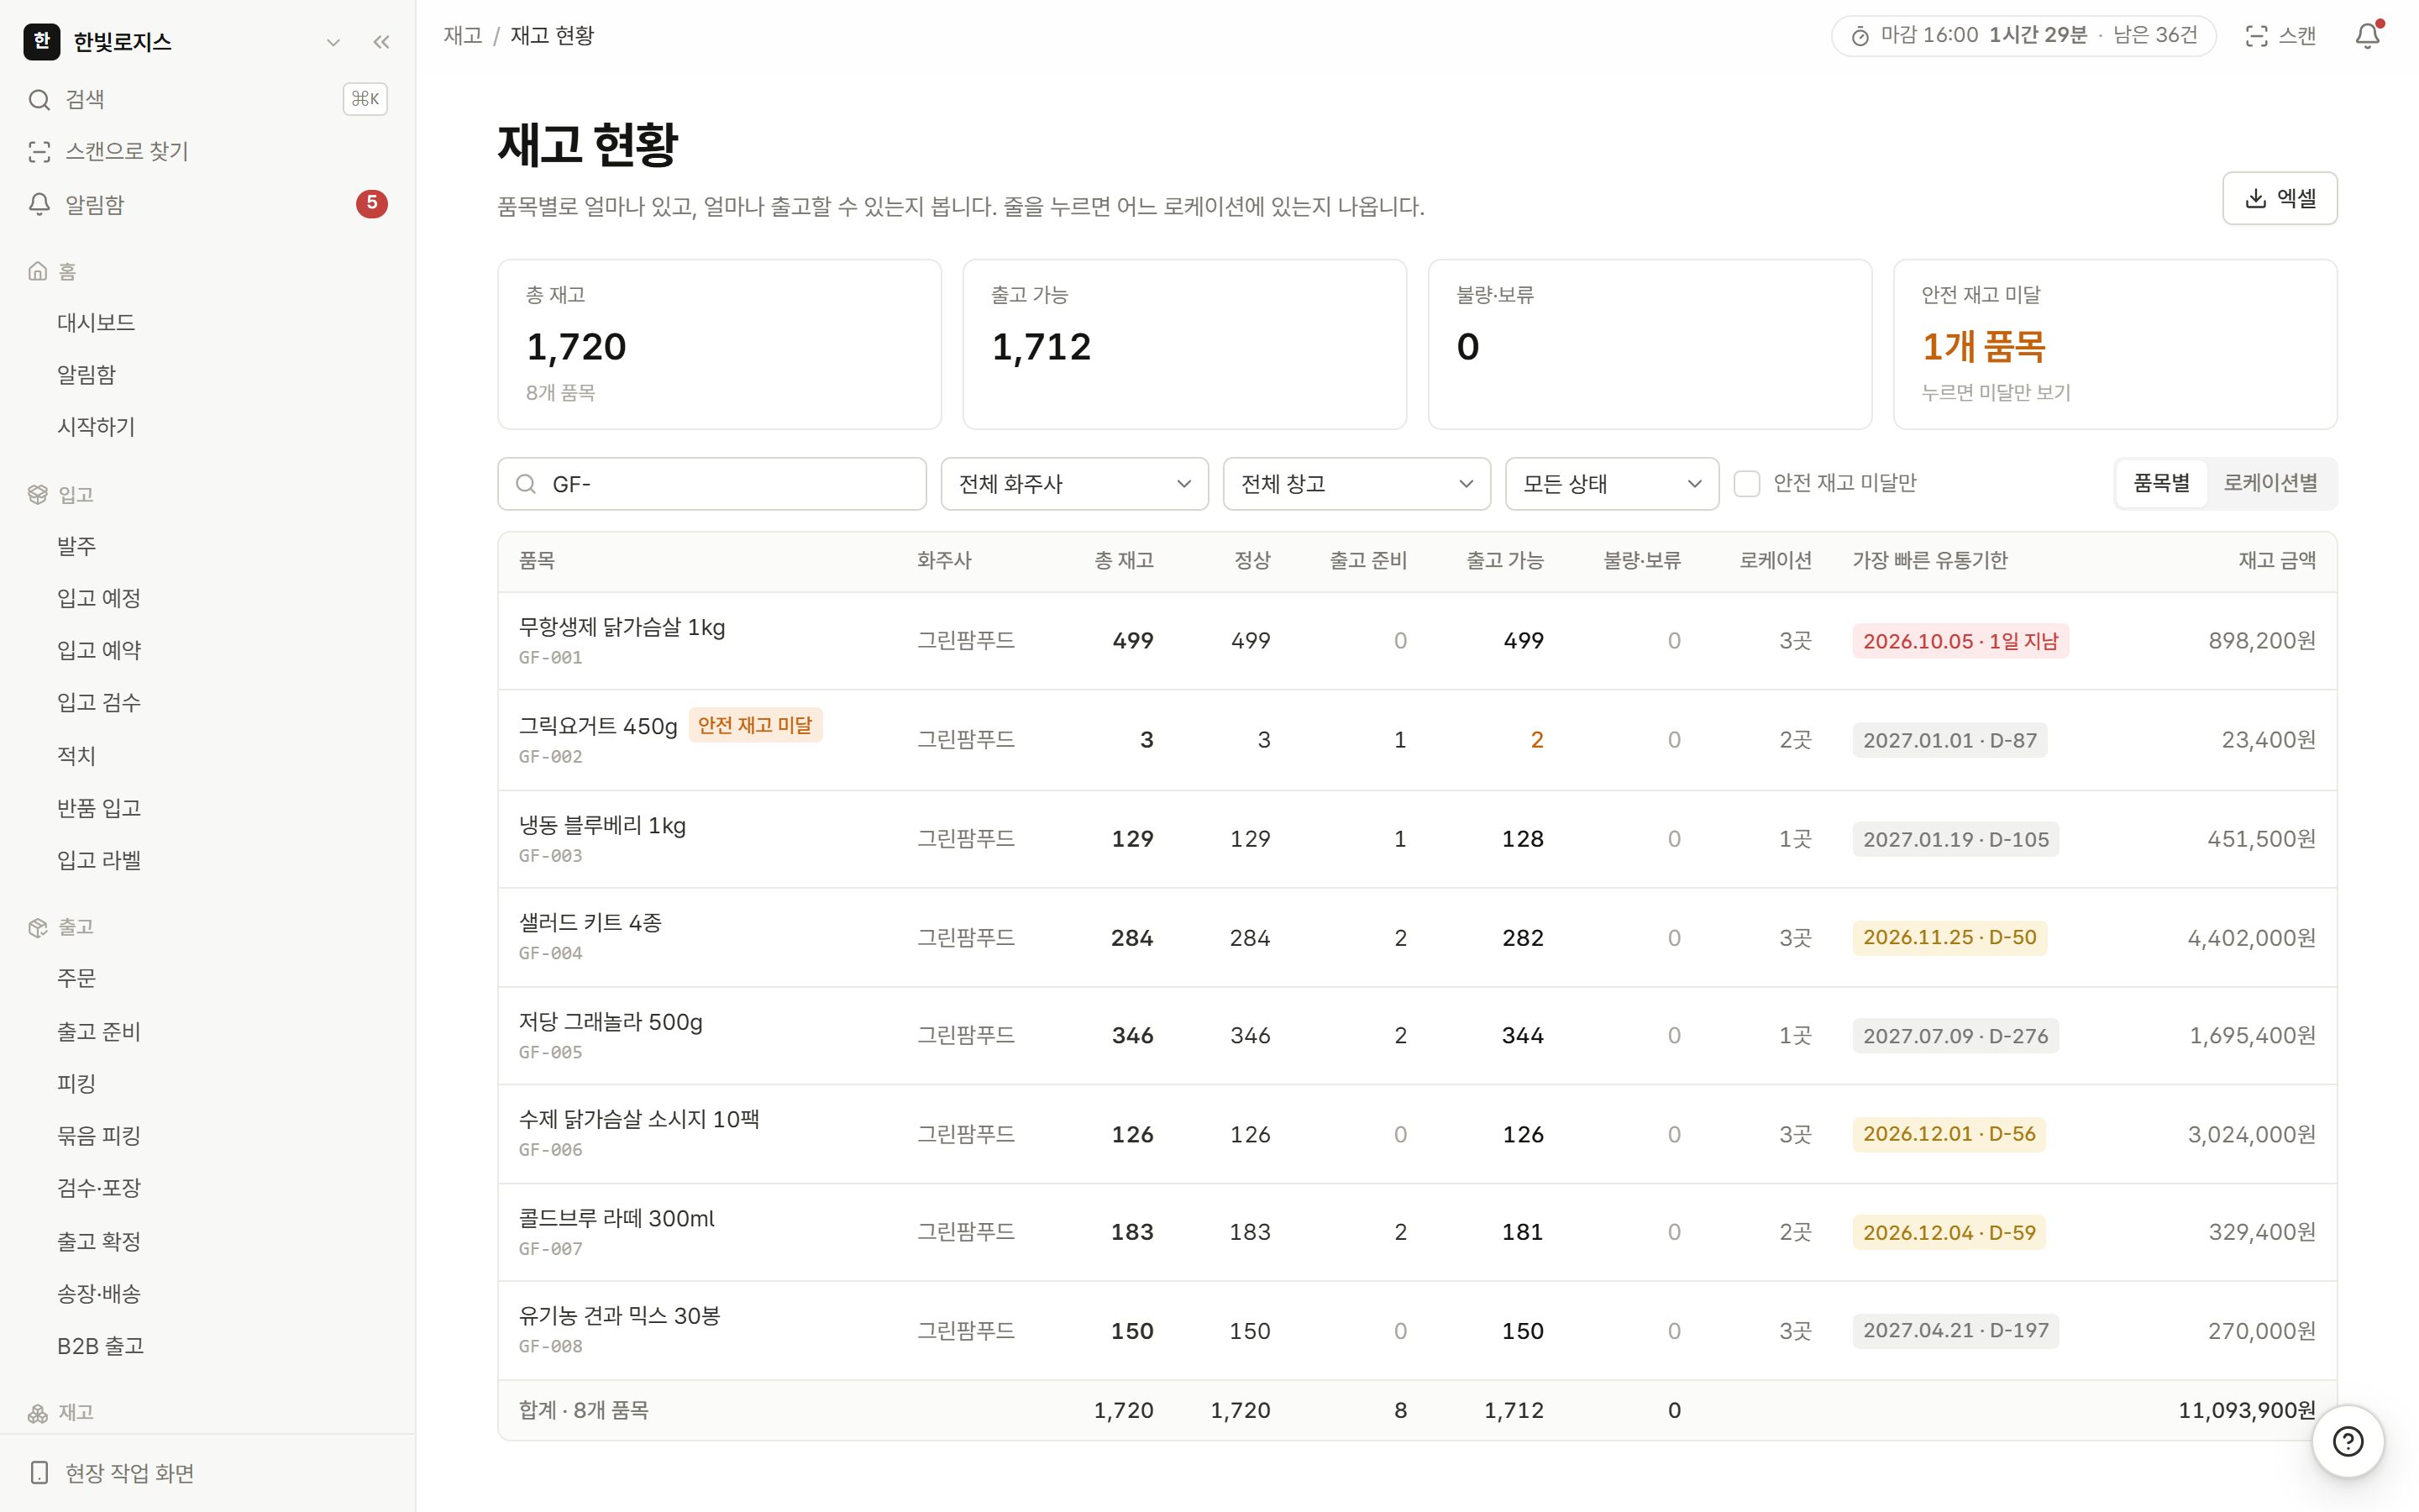The height and width of the screenshot is (1512, 2419).
Task: Open row 샐러드 키트 4종
Action: click(1416, 938)
